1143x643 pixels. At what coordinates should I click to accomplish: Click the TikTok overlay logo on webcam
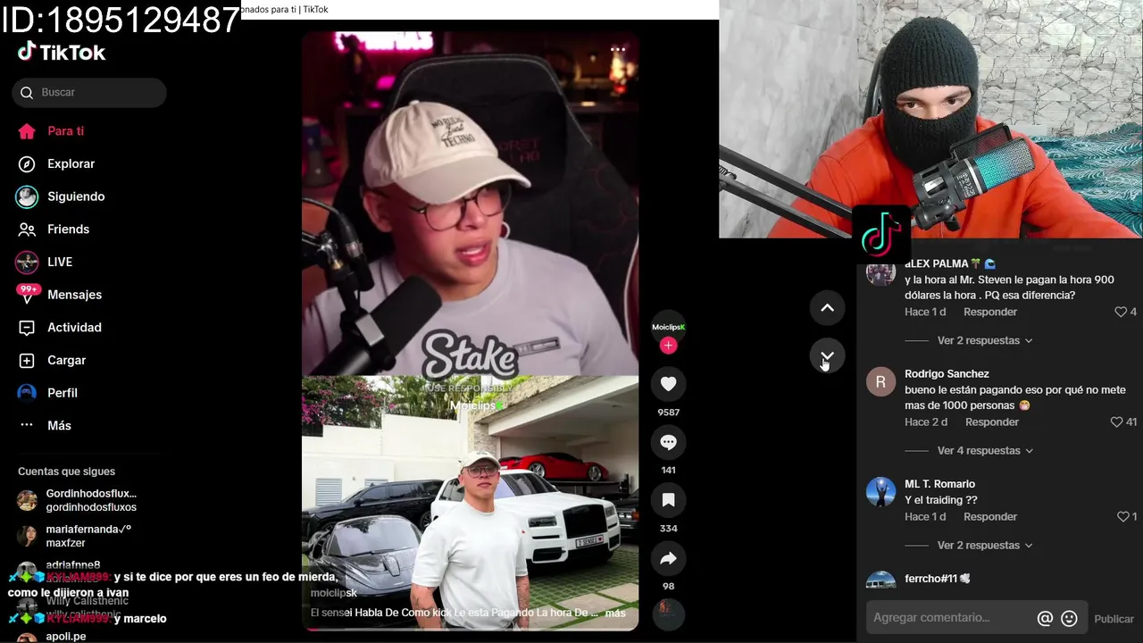881,234
